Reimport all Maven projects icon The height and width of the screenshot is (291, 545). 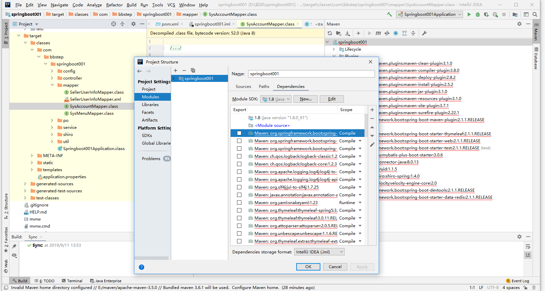click(x=330, y=33)
